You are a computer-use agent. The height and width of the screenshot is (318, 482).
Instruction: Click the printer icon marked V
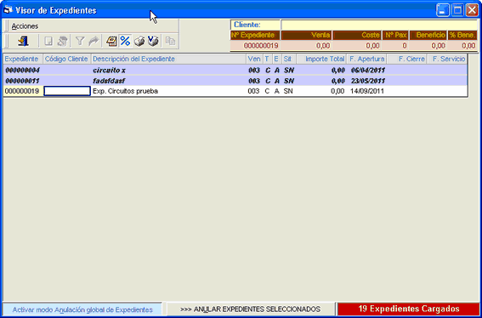coord(153,41)
